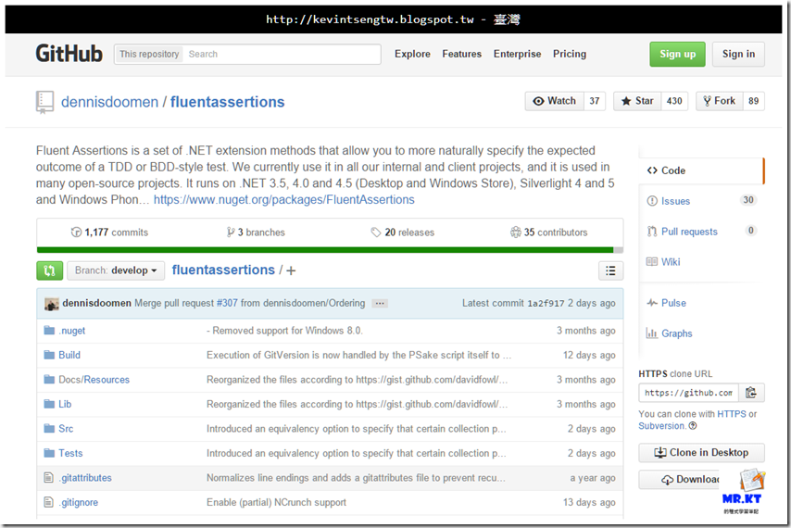Open Enterprise in the top navigation
791x528 pixels.
coord(517,54)
